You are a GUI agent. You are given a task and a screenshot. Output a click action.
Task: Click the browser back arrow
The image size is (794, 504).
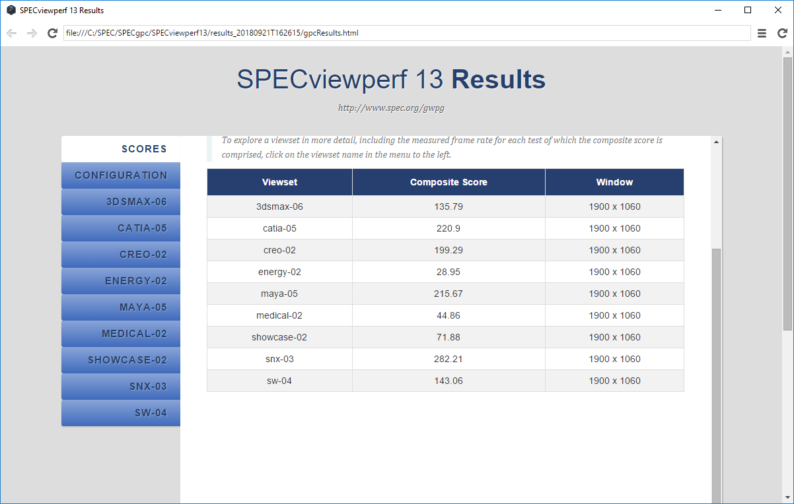point(11,33)
